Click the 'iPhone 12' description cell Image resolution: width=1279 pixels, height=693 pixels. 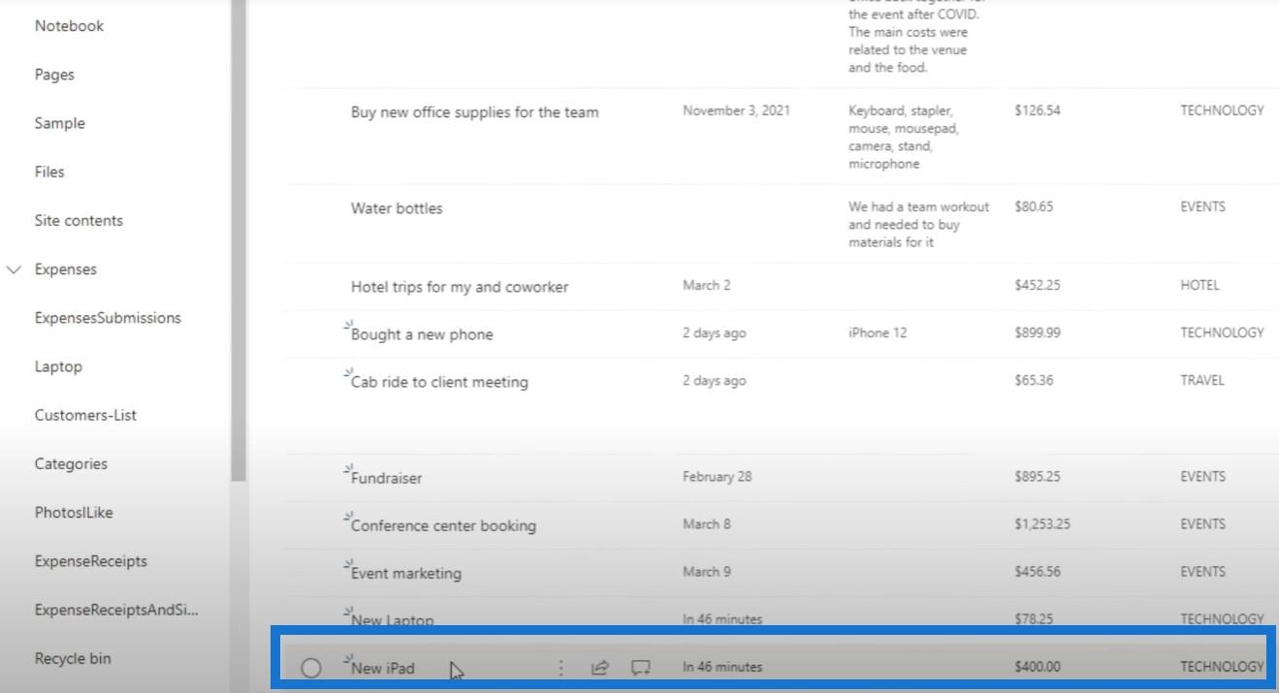[x=878, y=332]
